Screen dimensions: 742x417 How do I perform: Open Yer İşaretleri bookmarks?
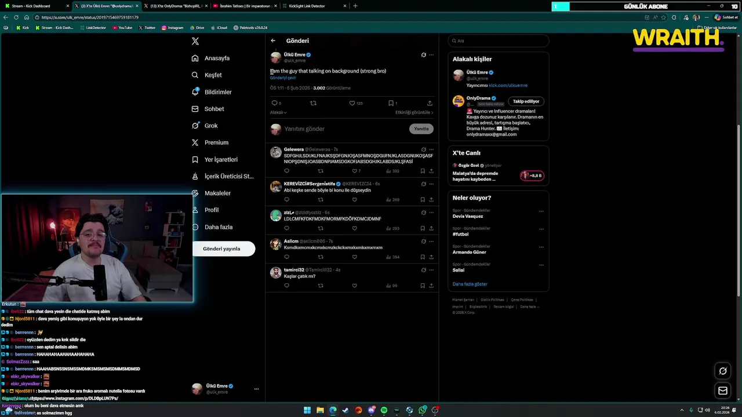click(214, 159)
